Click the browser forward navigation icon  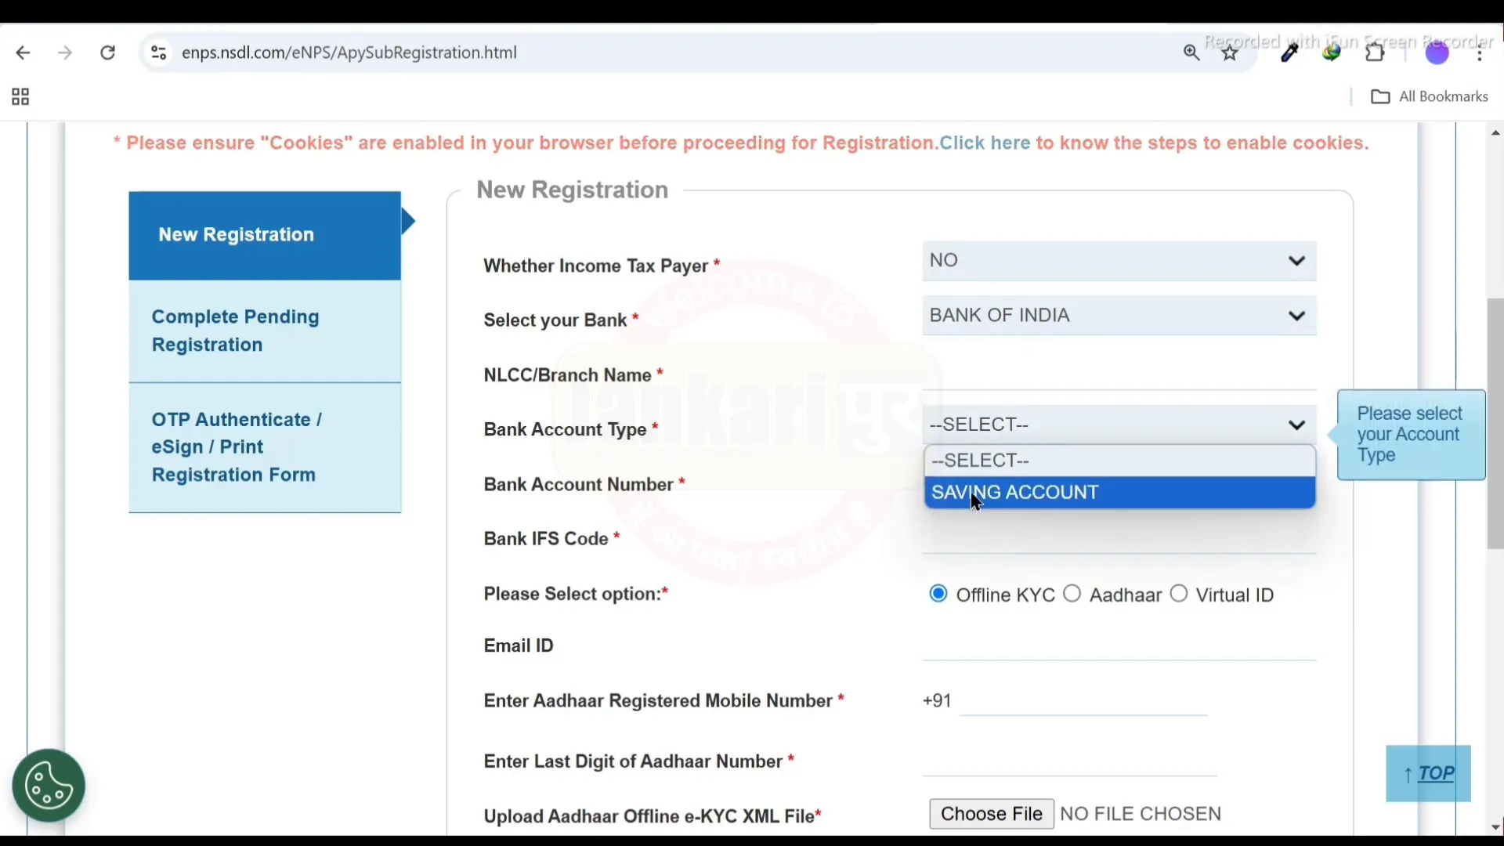point(64,52)
